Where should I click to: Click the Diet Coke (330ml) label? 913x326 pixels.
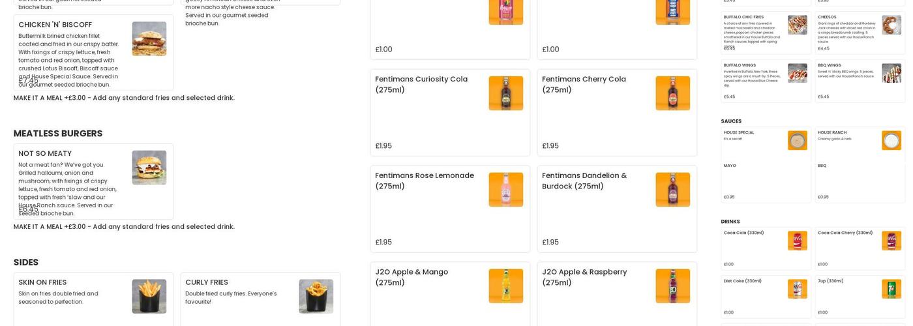tap(742, 281)
